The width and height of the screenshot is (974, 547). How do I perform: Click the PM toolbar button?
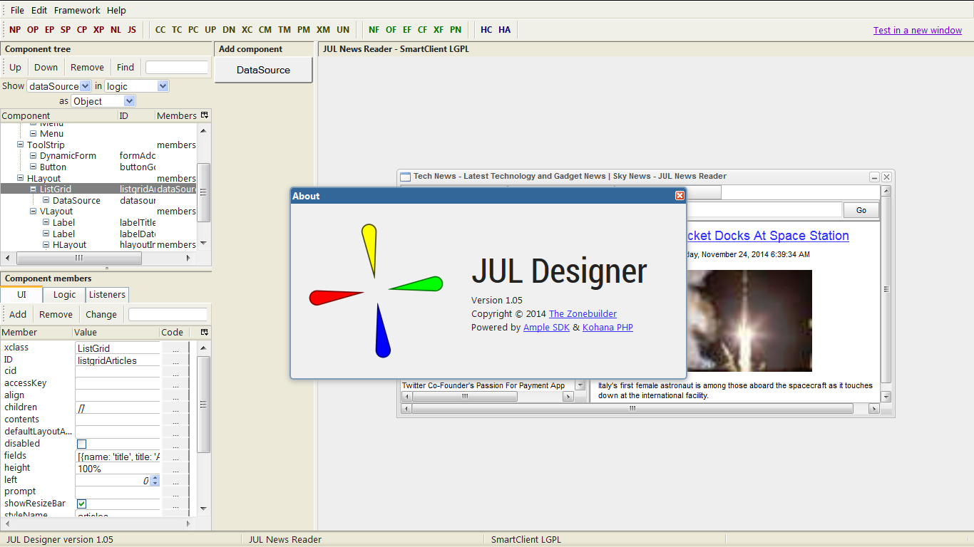(304, 29)
